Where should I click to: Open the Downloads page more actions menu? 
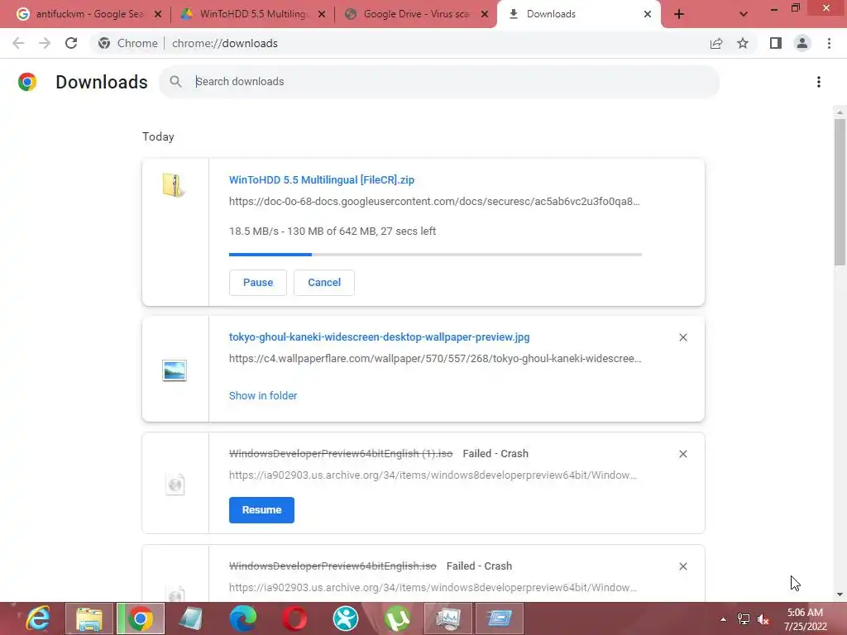pyautogui.click(x=819, y=82)
